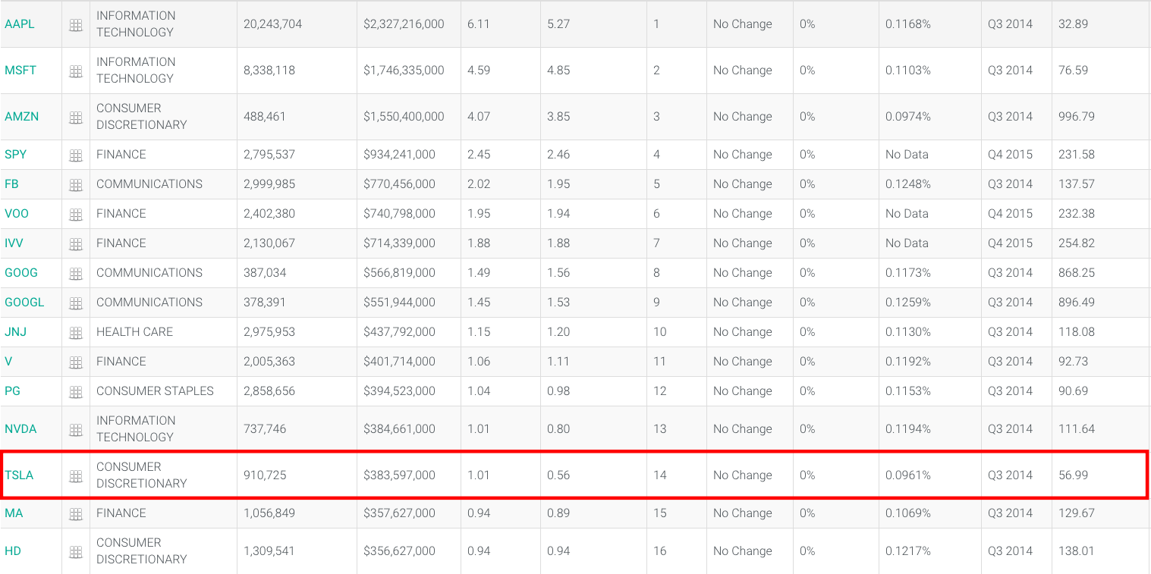This screenshot has height=574, width=1151.
Task: Click the CONSUMER STAPLES sector cell
Action: (155, 391)
